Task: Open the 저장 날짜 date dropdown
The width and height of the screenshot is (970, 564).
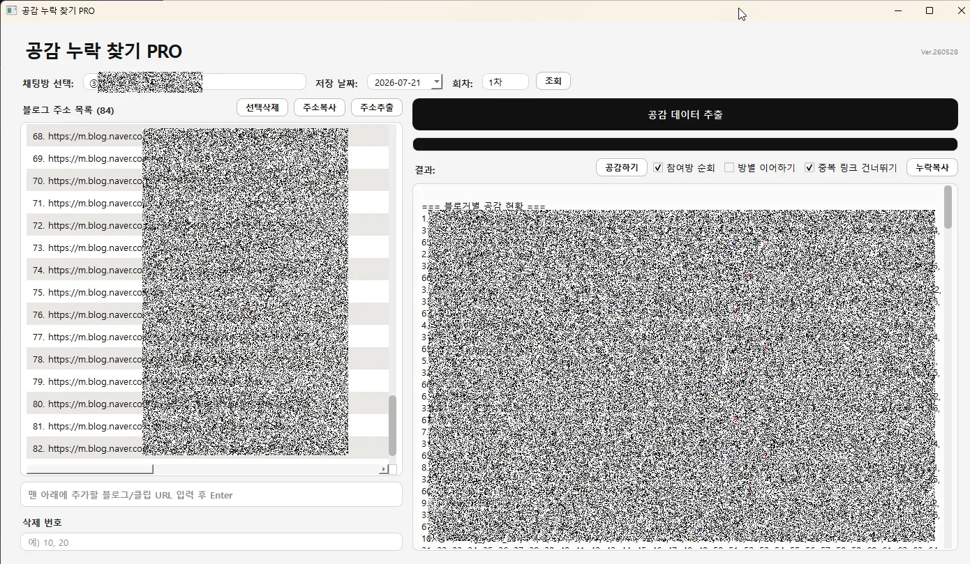Action: pyautogui.click(x=437, y=82)
